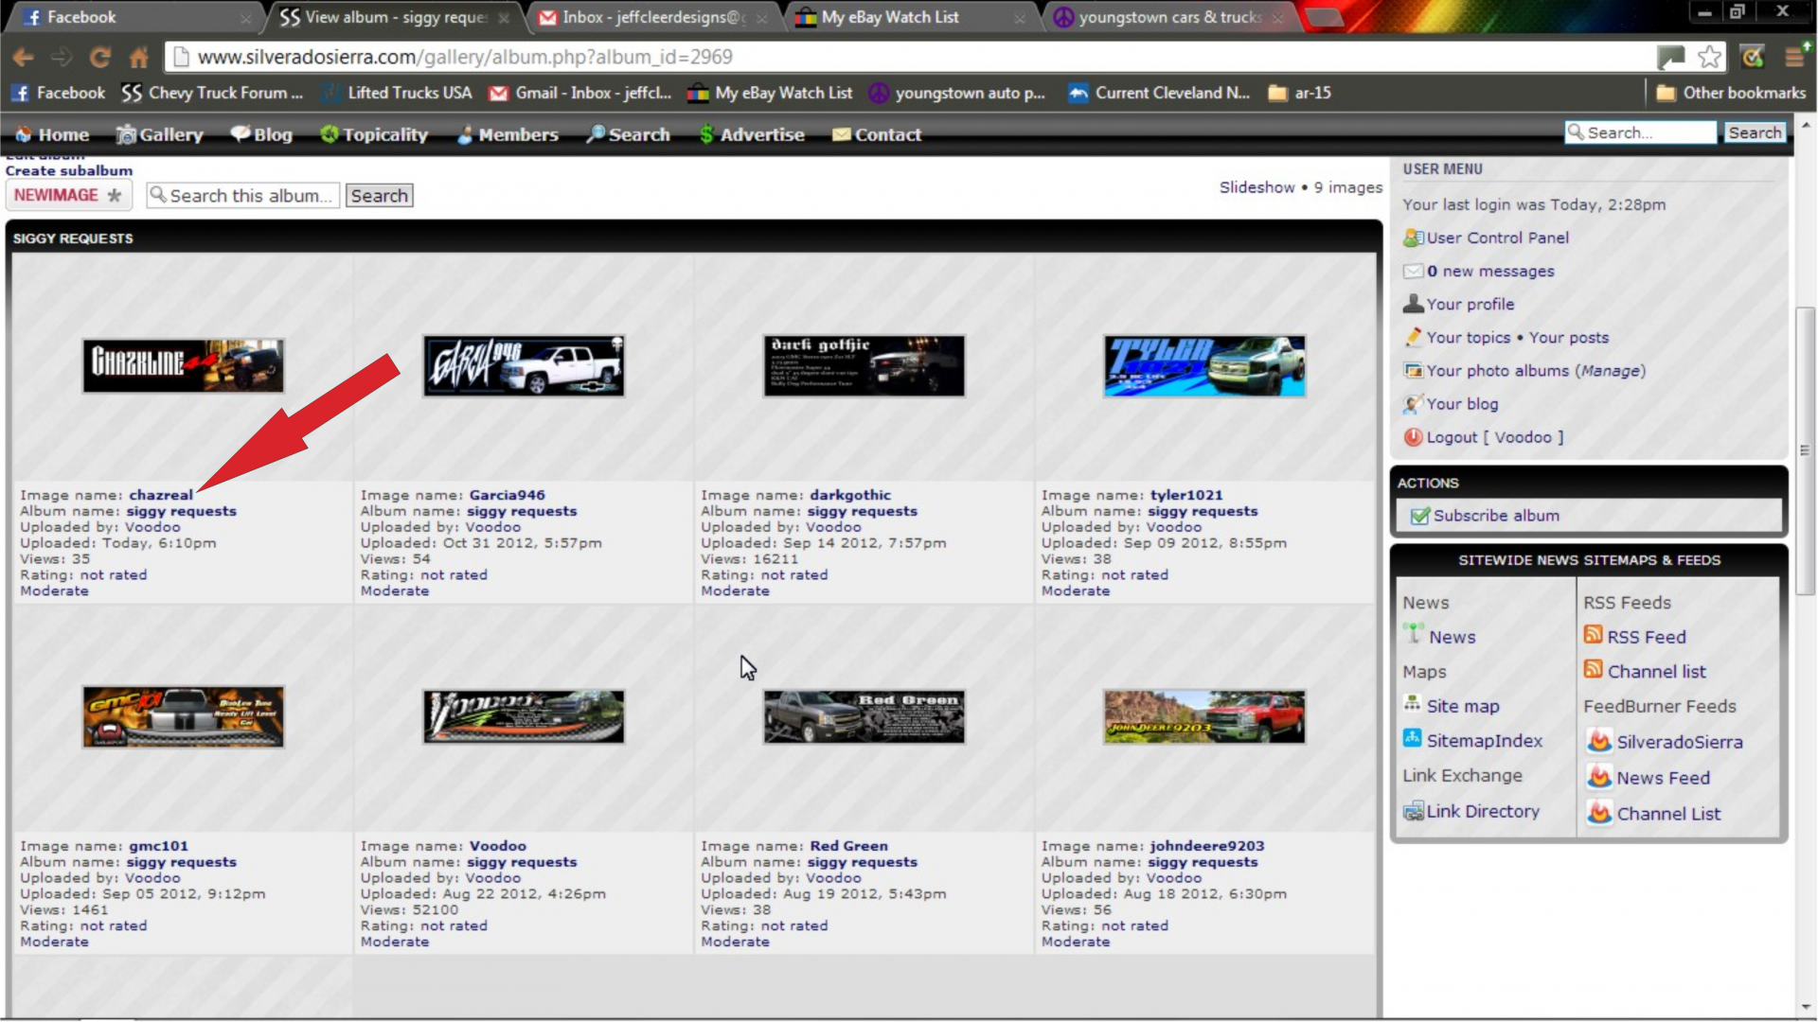Click the site search field at top right

click(1641, 132)
